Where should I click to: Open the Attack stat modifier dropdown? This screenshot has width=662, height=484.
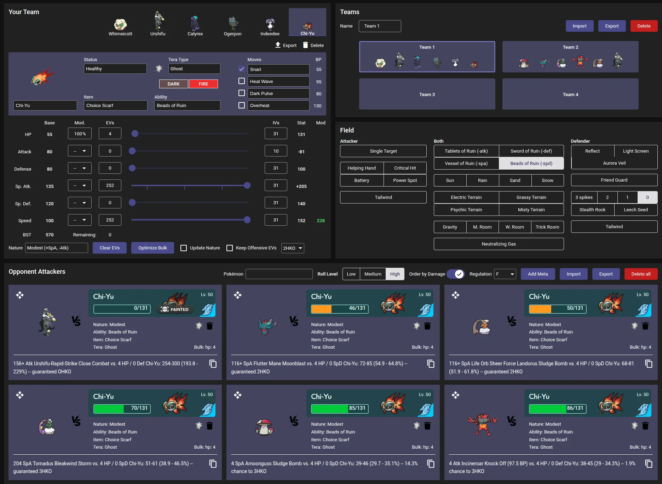pos(80,151)
